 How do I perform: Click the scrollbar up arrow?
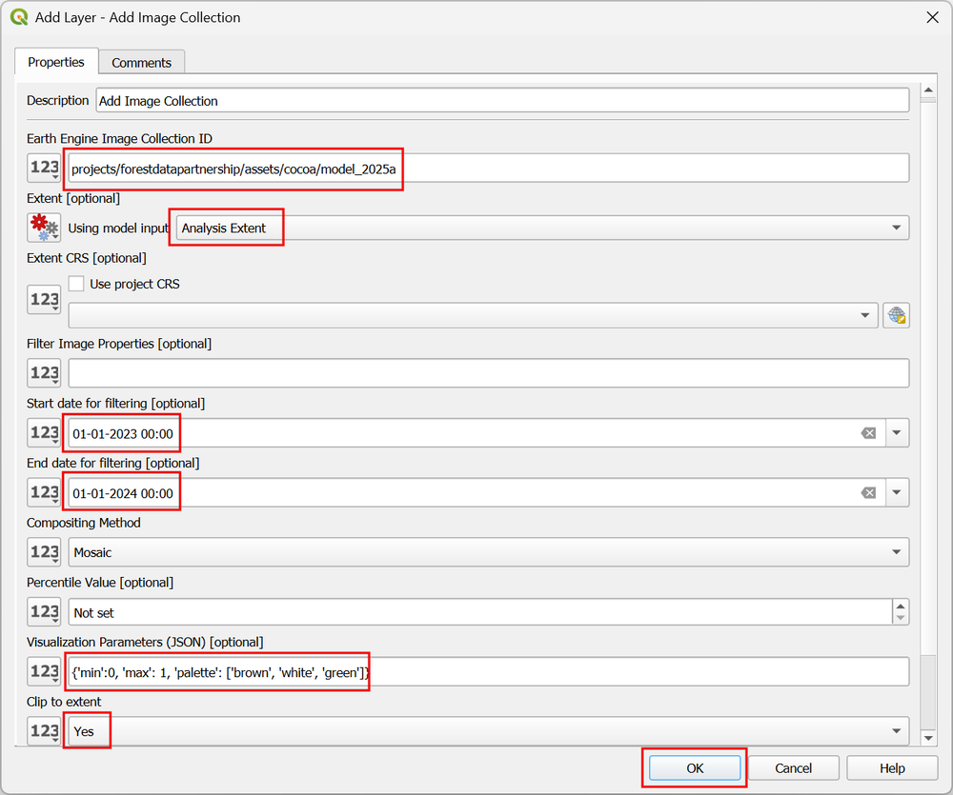pyautogui.click(x=928, y=90)
